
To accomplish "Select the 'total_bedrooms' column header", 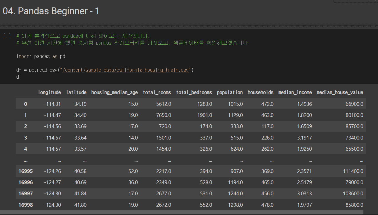I will tap(194, 92).
